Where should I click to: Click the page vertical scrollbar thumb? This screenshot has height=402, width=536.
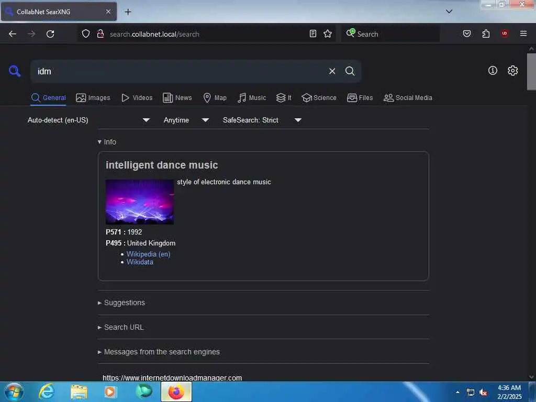[x=531, y=71]
